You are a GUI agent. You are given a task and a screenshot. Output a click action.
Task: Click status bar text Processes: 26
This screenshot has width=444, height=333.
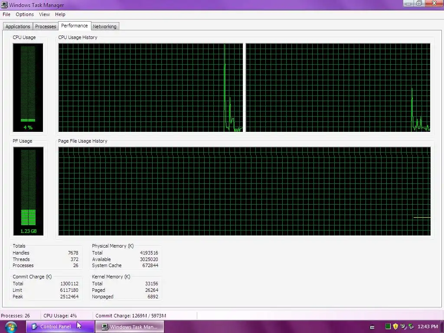[x=15, y=316]
